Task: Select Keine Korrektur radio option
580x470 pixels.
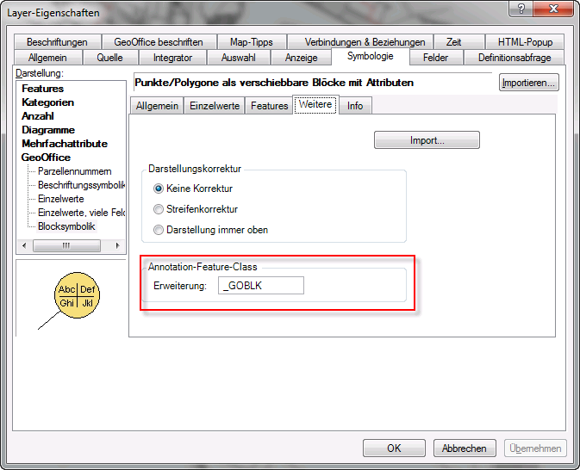Action: [x=158, y=189]
